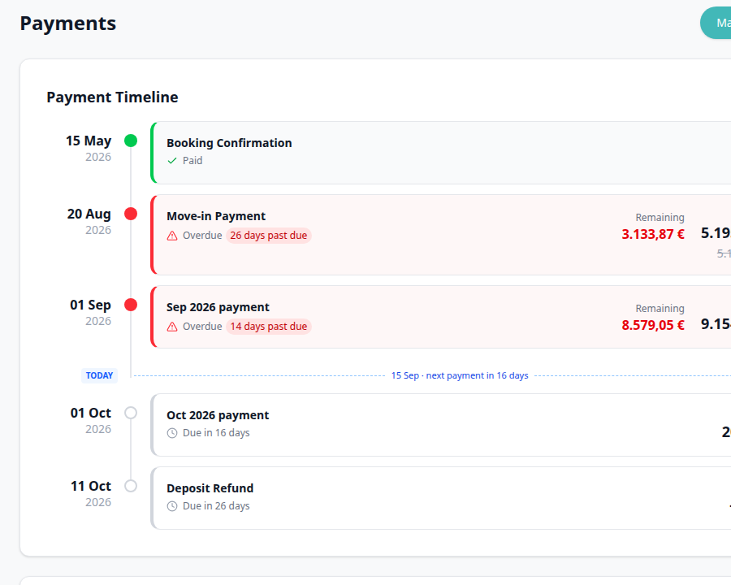Click the '01 Oct' date label

pyautogui.click(x=91, y=413)
